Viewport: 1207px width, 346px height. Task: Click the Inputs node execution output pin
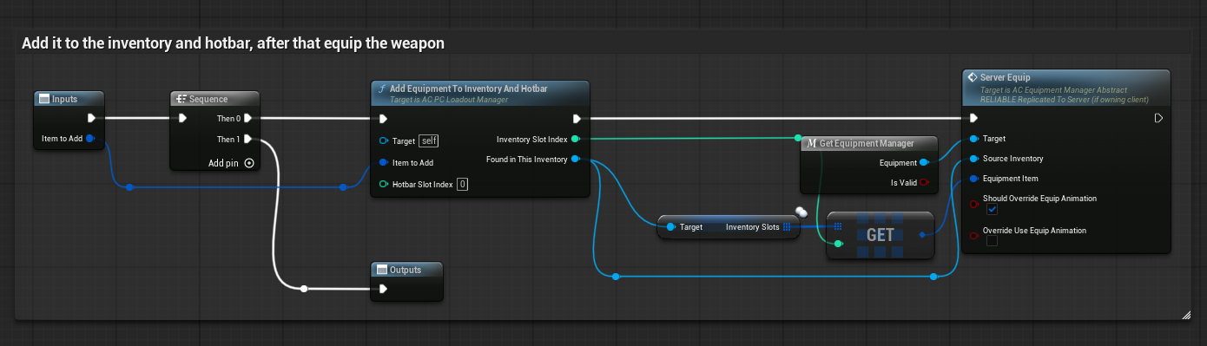[x=91, y=118]
